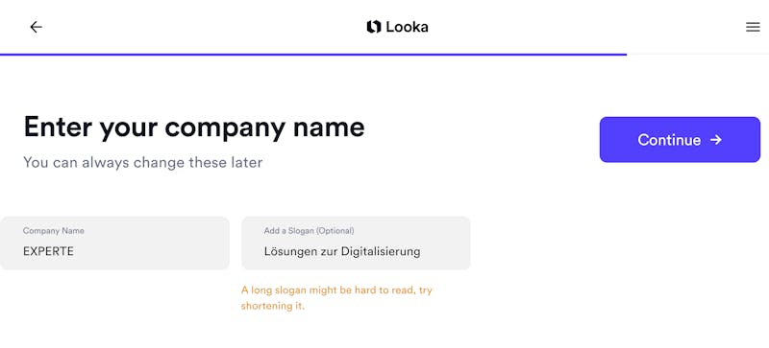Screen dimensions: 769x348
Task: Click the shortening it warning line
Action: click(x=273, y=307)
